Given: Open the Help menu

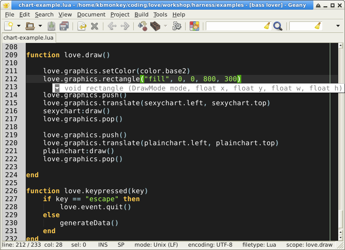Looking at the screenshot, I should (x=179, y=14).
